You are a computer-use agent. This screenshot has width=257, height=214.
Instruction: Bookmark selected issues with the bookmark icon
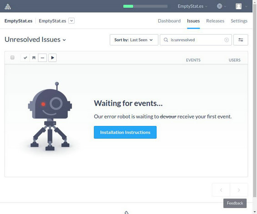[34, 58]
